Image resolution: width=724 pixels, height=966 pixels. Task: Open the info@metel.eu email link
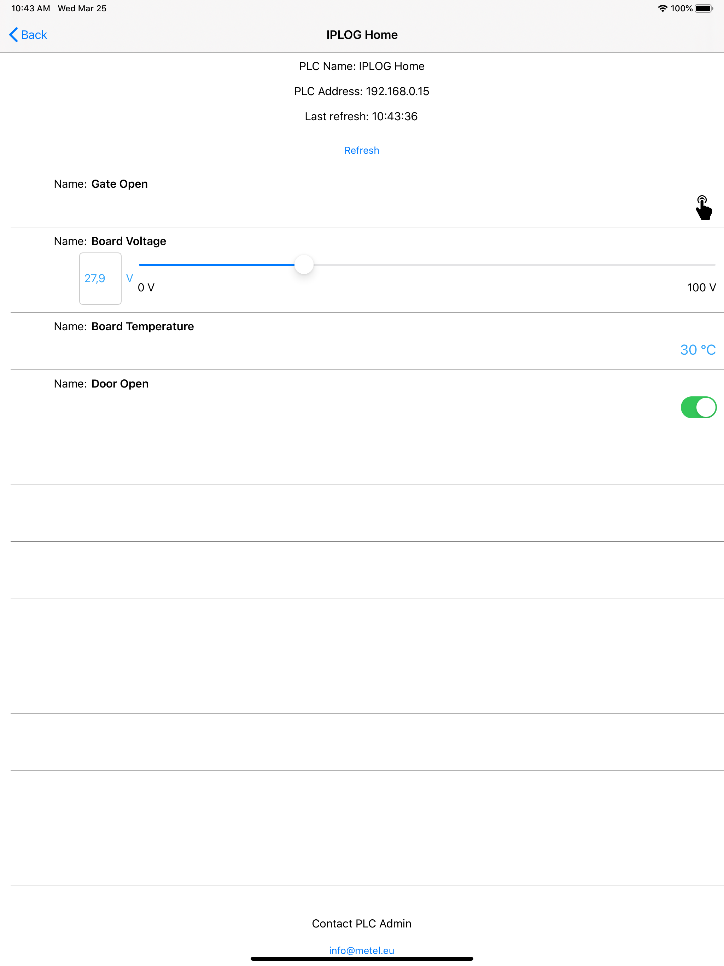click(362, 950)
